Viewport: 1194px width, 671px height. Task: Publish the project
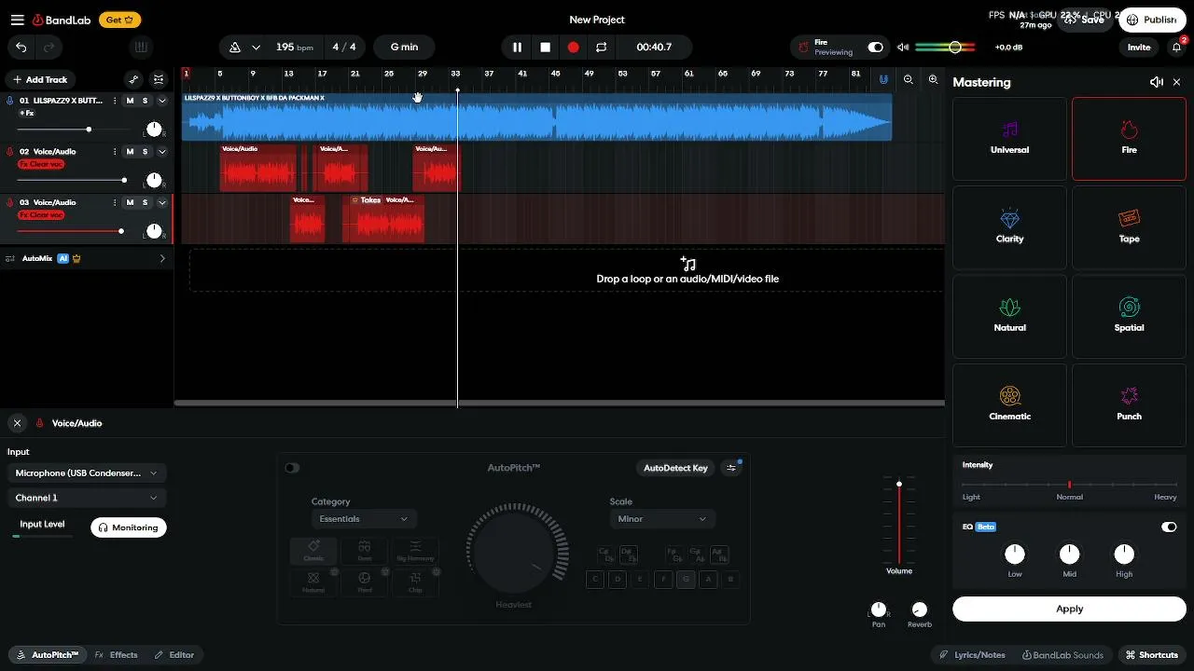click(x=1152, y=20)
